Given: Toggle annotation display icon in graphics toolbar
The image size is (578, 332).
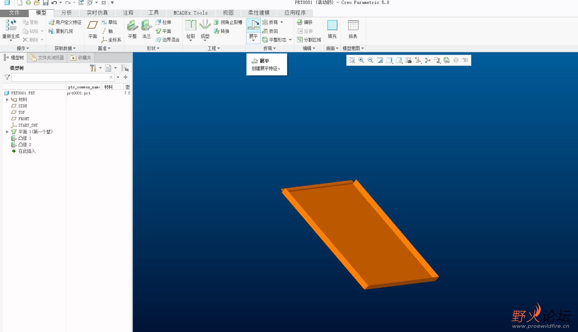Looking at the screenshot, I should (x=437, y=60).
